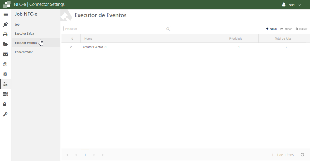
Task: Open the plug connector icon in sidebar
Action: [x=5, y=25]
